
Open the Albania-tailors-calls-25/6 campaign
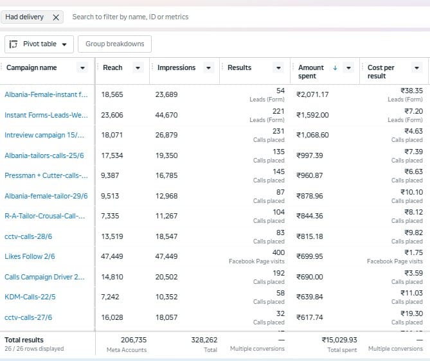(x=44, y=155)
